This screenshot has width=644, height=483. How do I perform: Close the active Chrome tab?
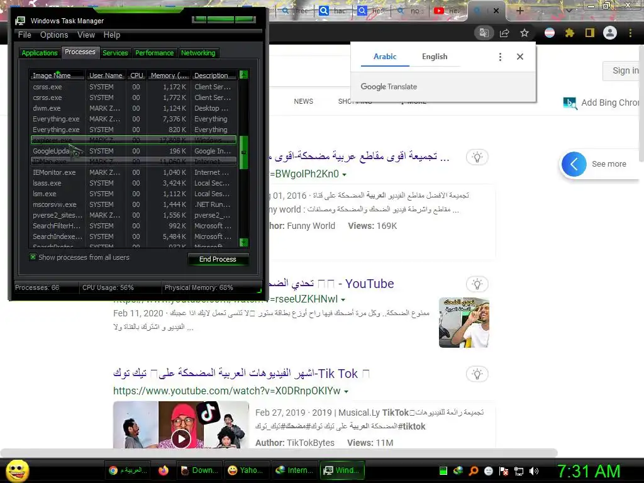496,11
